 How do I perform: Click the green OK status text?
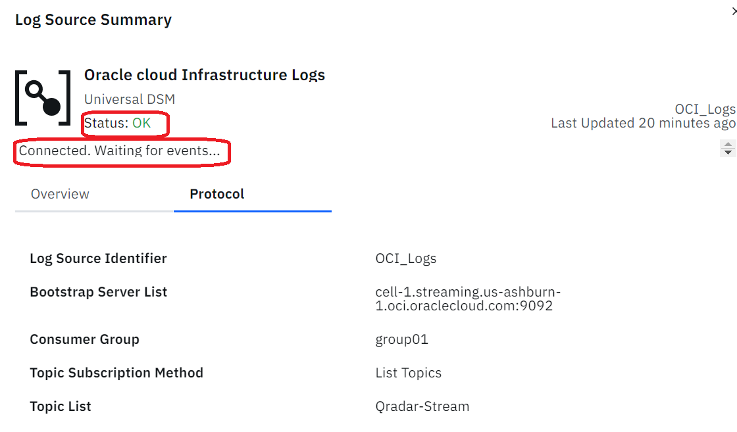[141, 123]
